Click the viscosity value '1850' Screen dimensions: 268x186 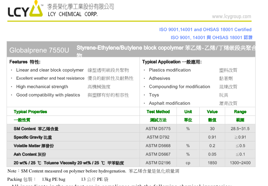click(x=212, y=163)
